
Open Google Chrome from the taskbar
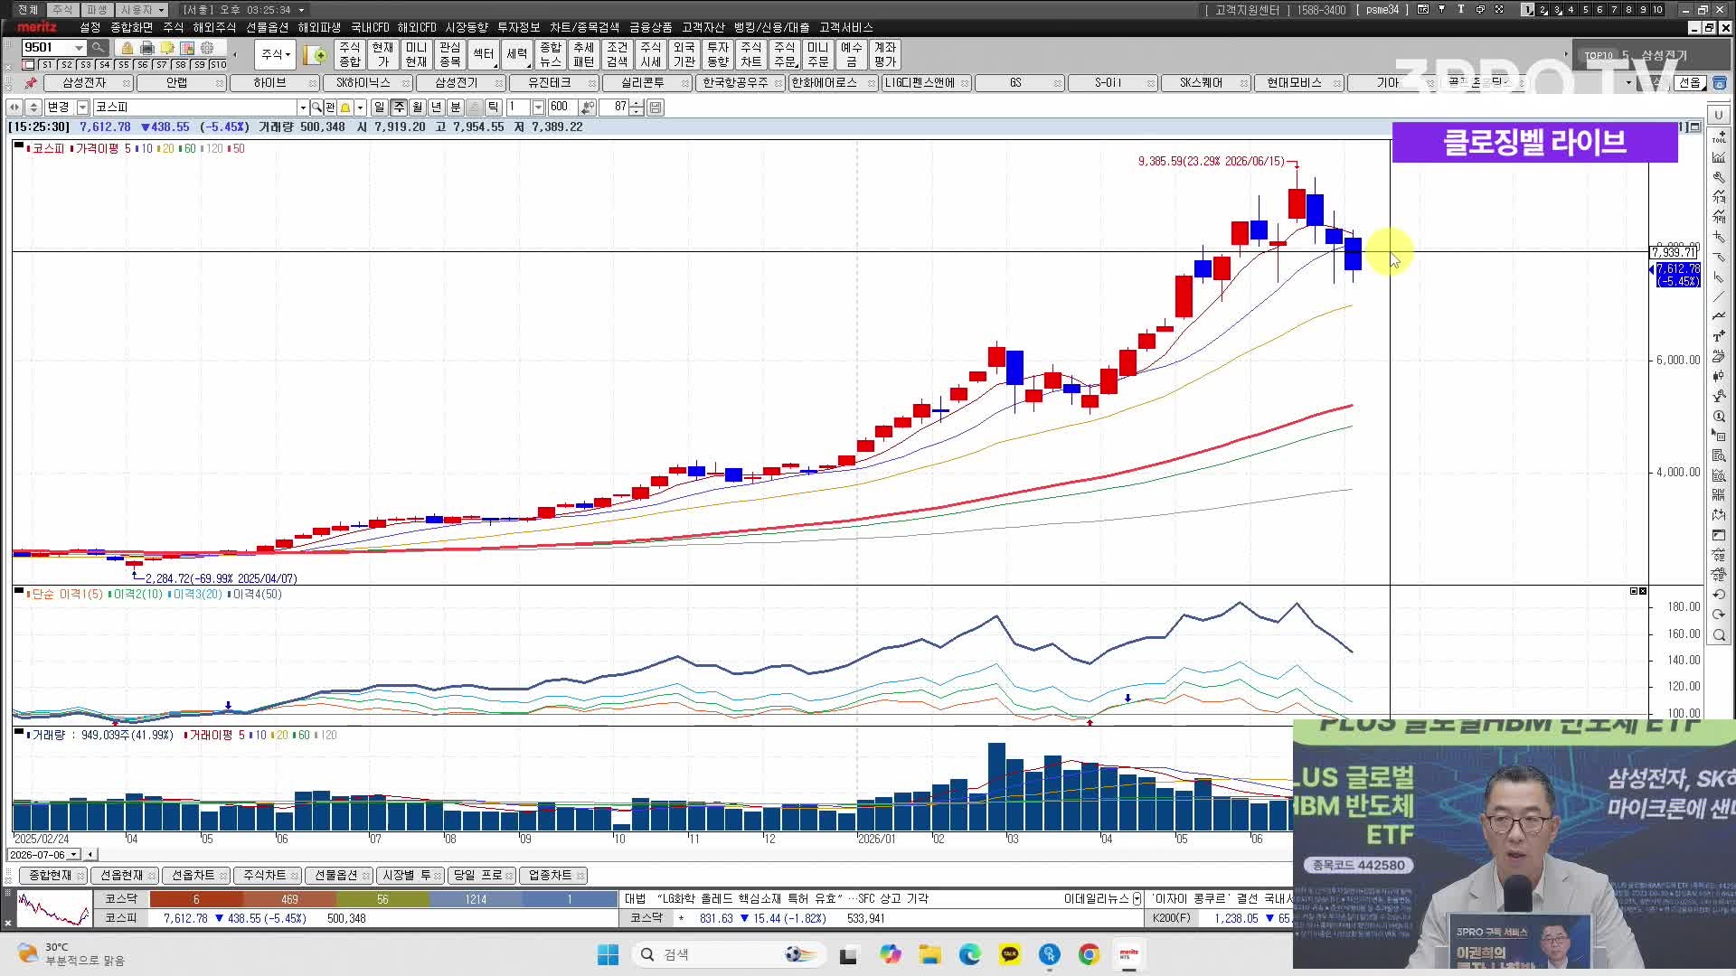coord(1090,954)
